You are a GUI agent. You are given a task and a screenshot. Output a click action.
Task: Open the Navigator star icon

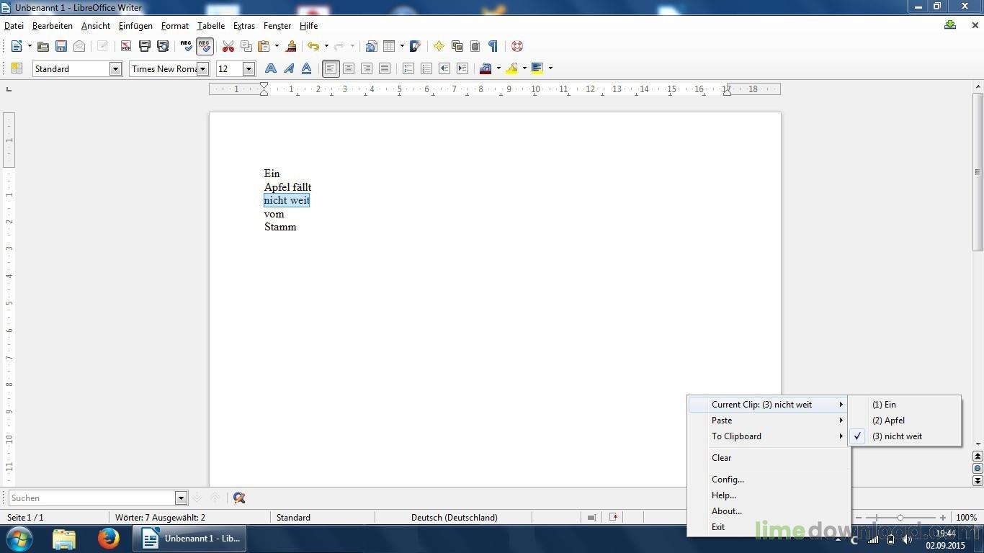(439, 46)
